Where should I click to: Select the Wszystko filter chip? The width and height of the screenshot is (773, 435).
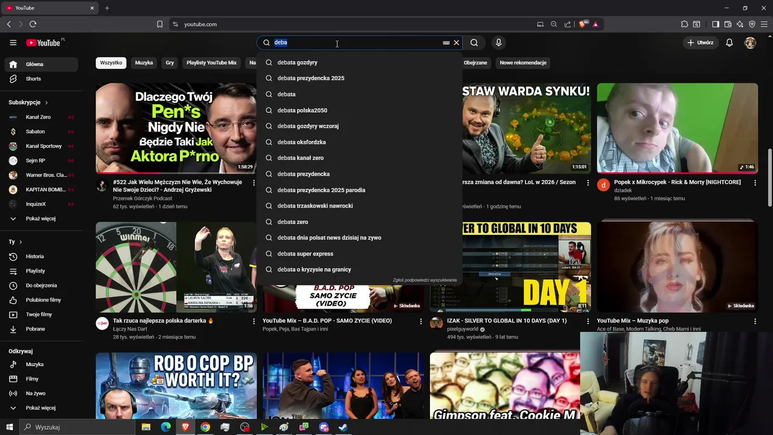(x=111, y=63)
